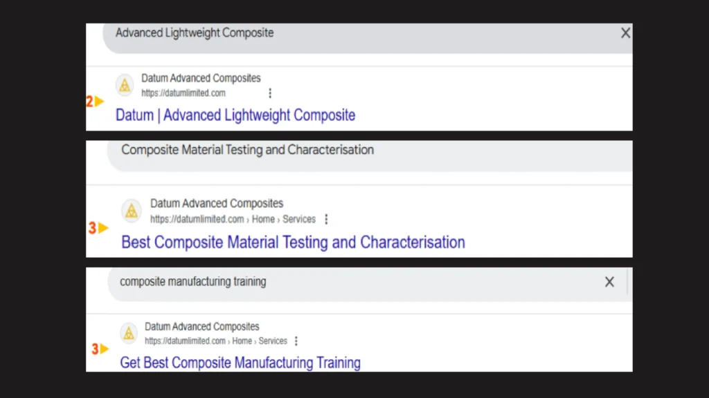Clear the "composite manufacturing training" search query
The width and height of the screenshot is (709, 398).
tap(609, 282)
